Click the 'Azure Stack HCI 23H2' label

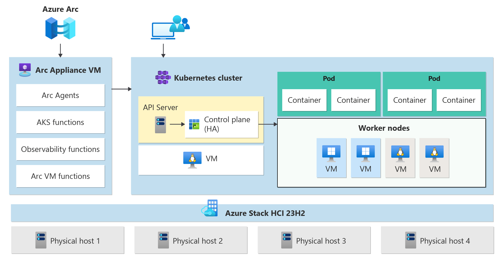tap(265, 213)
